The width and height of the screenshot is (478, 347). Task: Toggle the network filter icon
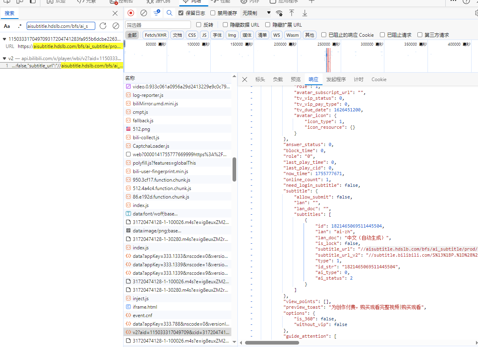tap(156, 13)
